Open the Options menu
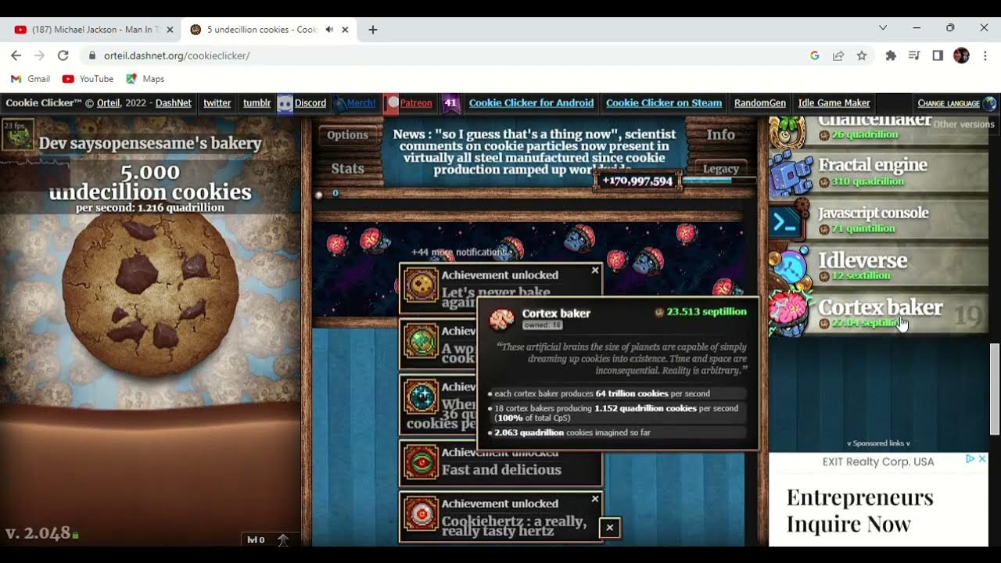The height and width of the screenshot is (563, 1001). 347,134
